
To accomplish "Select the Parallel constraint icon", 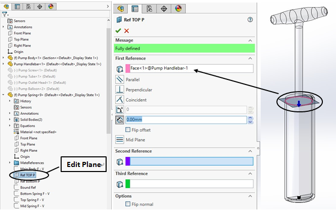I will point(120,79).
